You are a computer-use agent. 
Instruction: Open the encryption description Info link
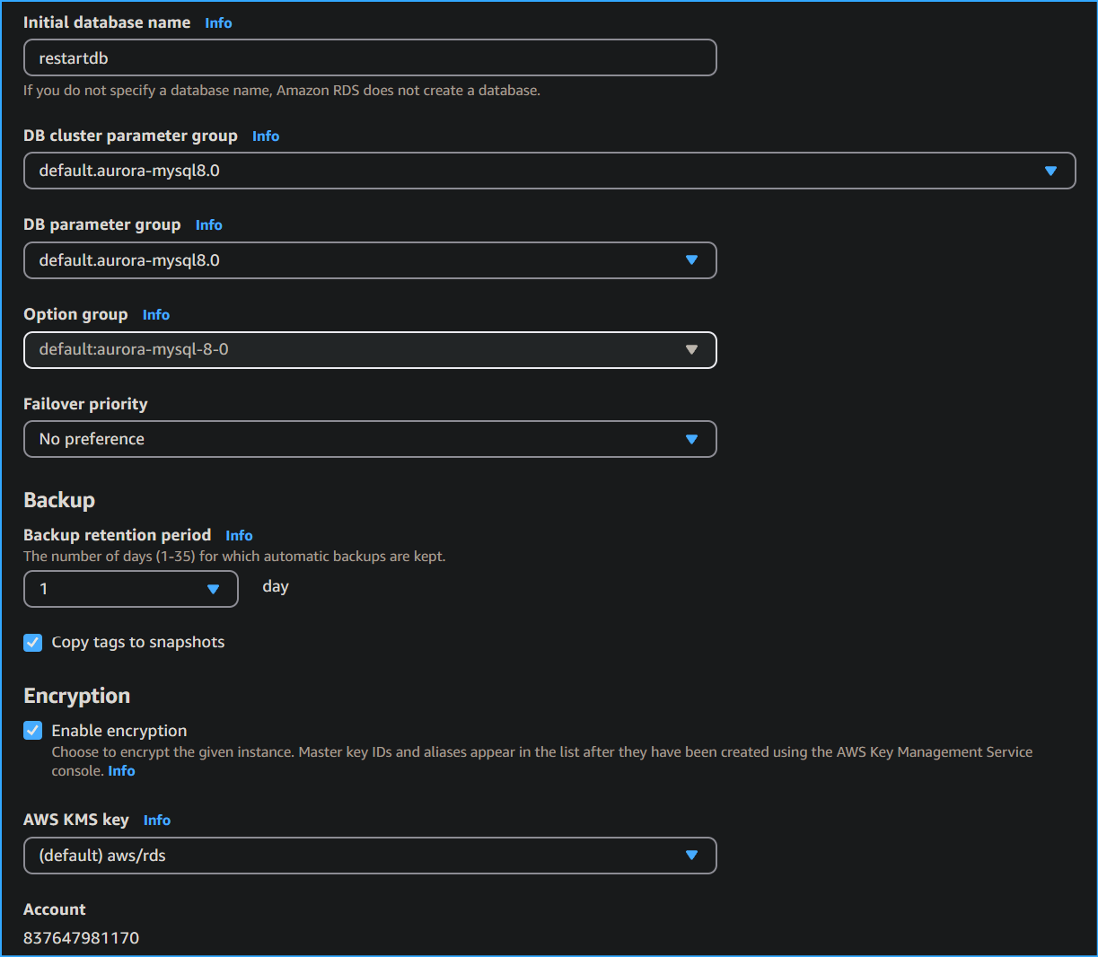tap(121, 769)
